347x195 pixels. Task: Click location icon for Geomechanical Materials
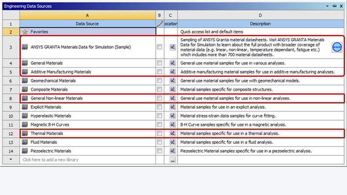172,81
